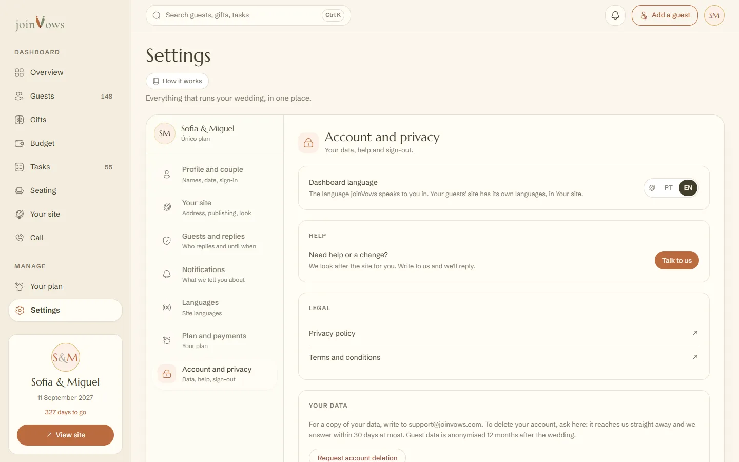Select EN as dashboard language
739x462 pixels.
[688, 188]
